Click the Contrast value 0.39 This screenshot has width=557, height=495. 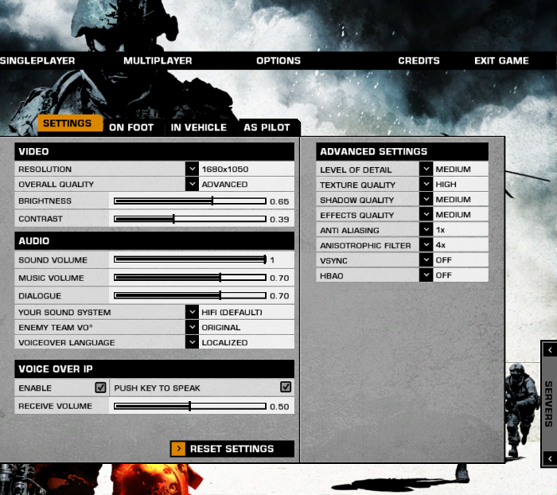point(279,220)
